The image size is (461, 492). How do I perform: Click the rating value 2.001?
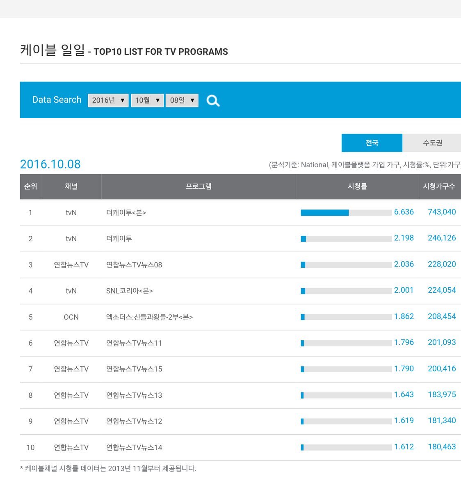[404, 290]
